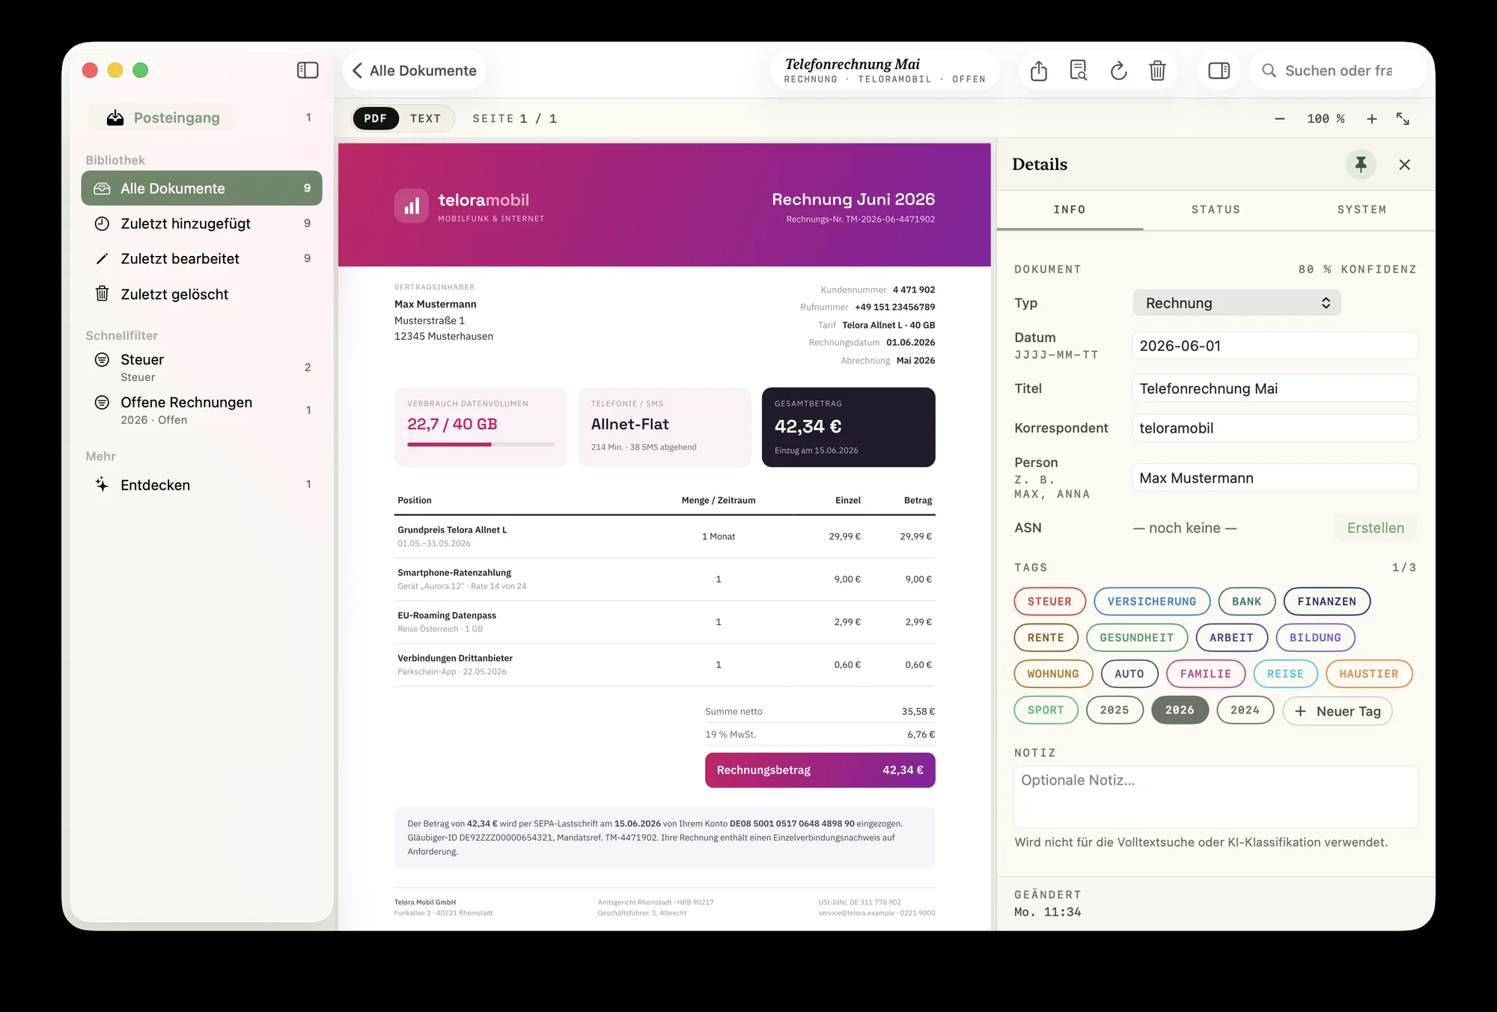Click the Korrespondent input field
Screen dimensions: 1497x1012
(x=1275, y=428)
